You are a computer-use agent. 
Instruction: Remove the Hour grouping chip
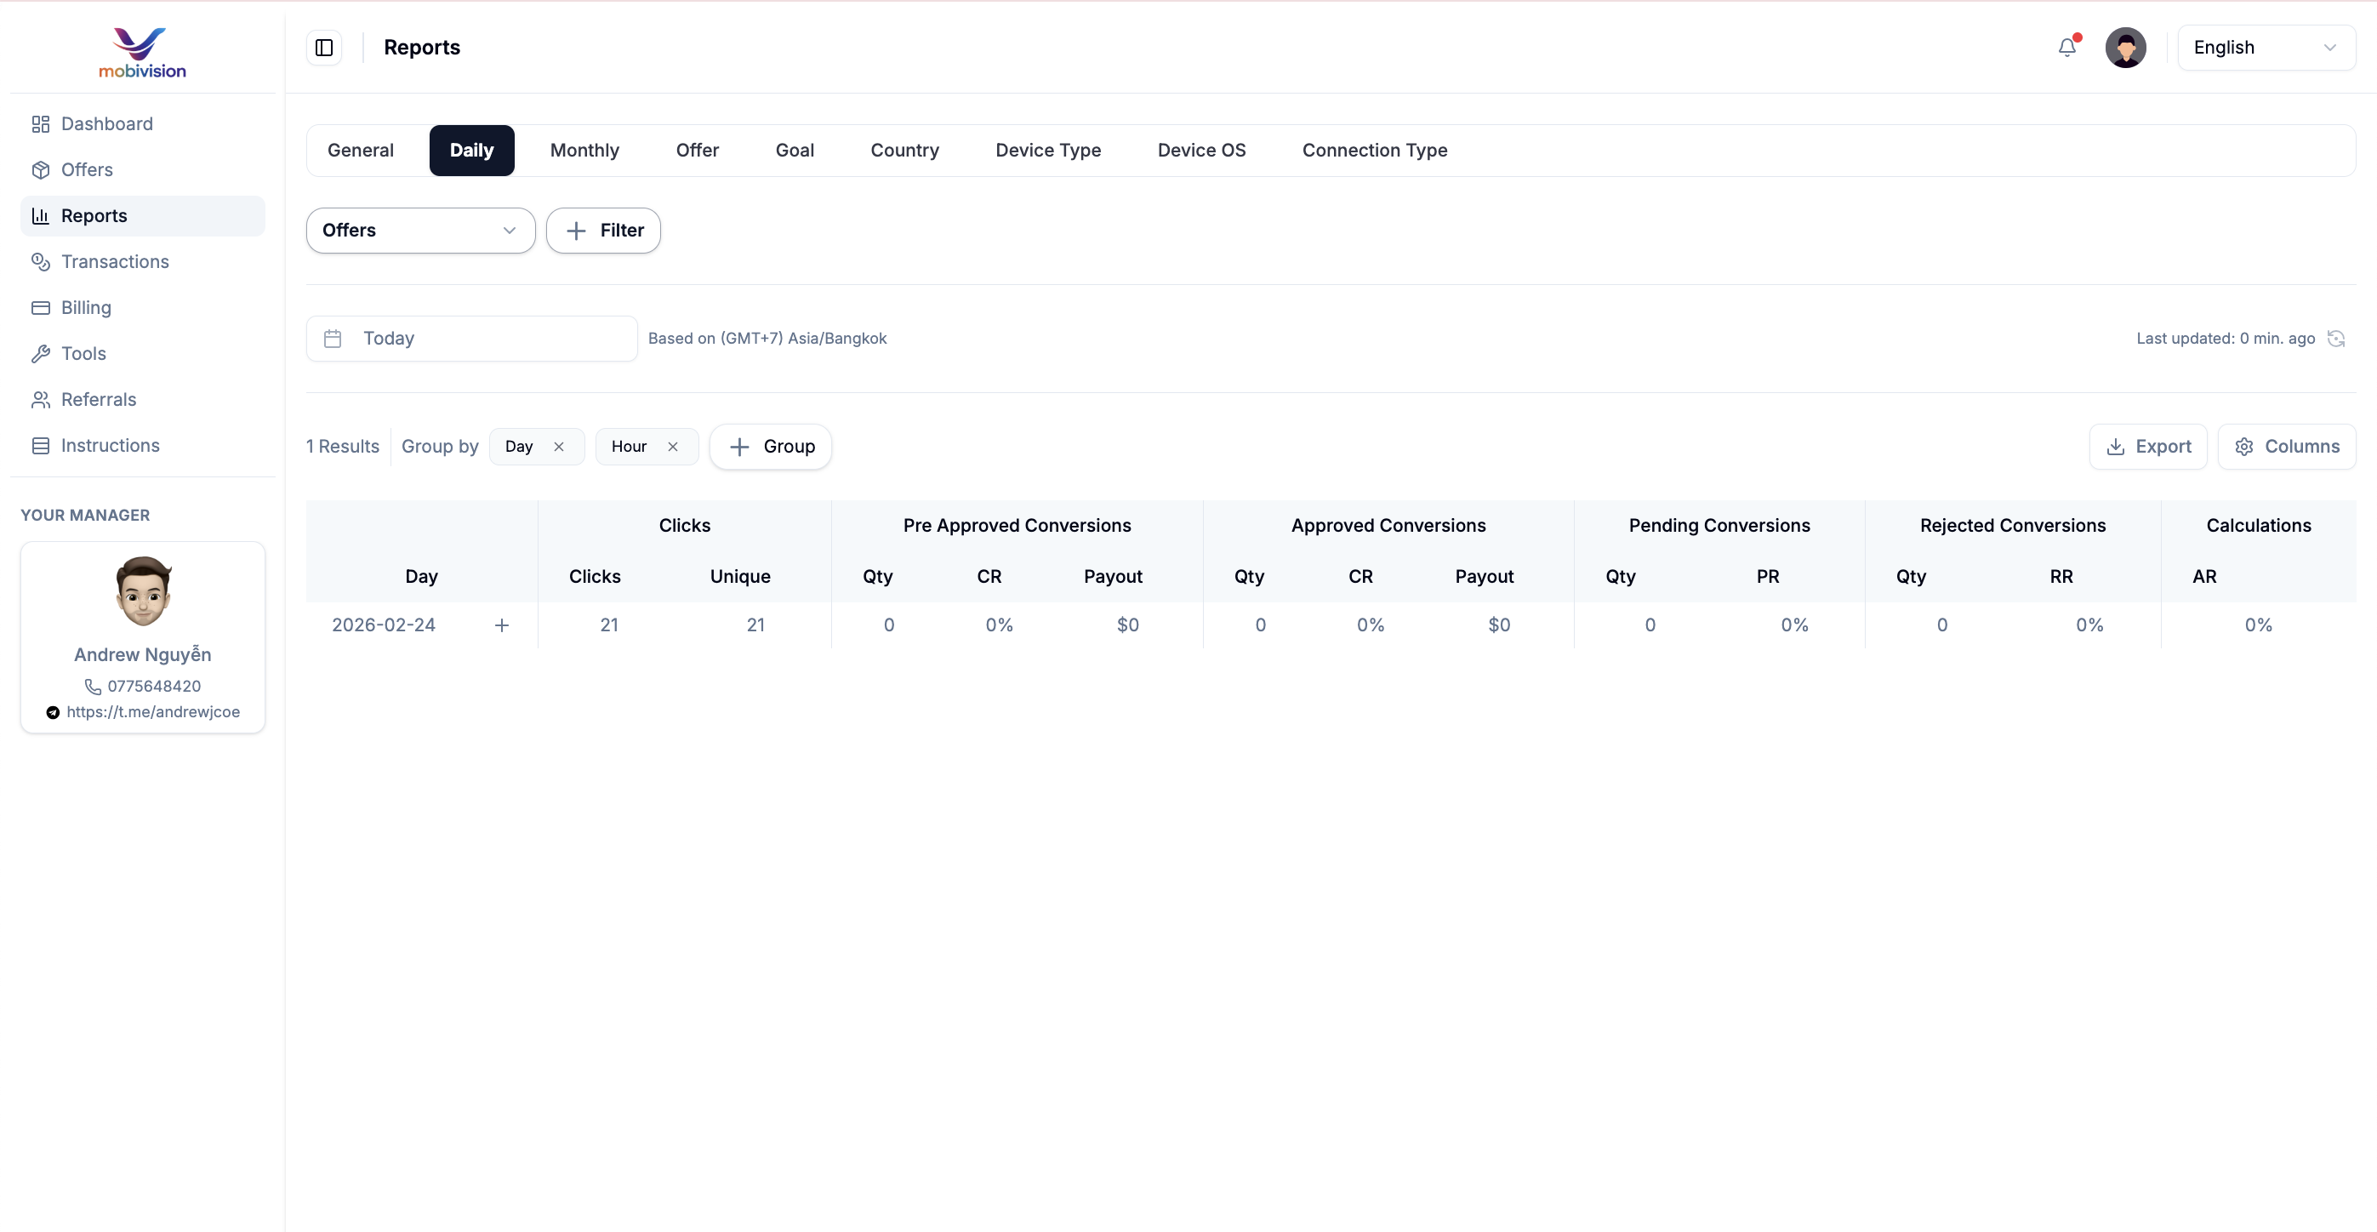click(x=673, y=447)
